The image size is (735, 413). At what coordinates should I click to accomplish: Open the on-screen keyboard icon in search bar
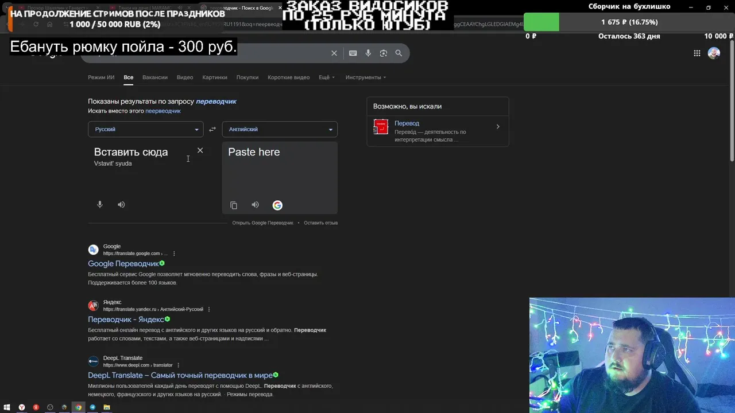tap(353, 53)
